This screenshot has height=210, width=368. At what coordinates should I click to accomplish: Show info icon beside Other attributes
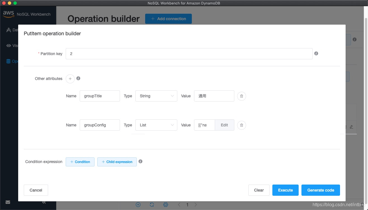78,78
